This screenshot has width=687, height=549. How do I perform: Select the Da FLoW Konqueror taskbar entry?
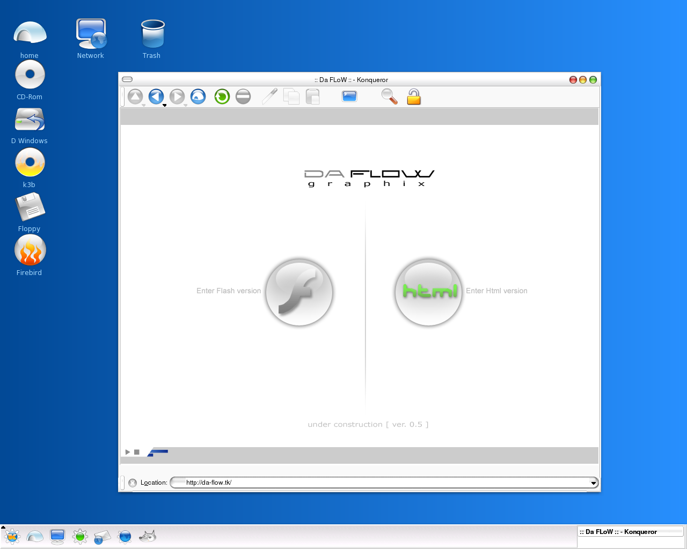point(631,532)
